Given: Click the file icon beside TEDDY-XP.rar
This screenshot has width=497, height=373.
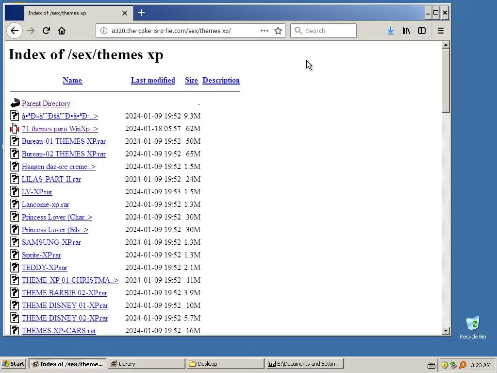Looking at the screenshot, I should point(15,267).
